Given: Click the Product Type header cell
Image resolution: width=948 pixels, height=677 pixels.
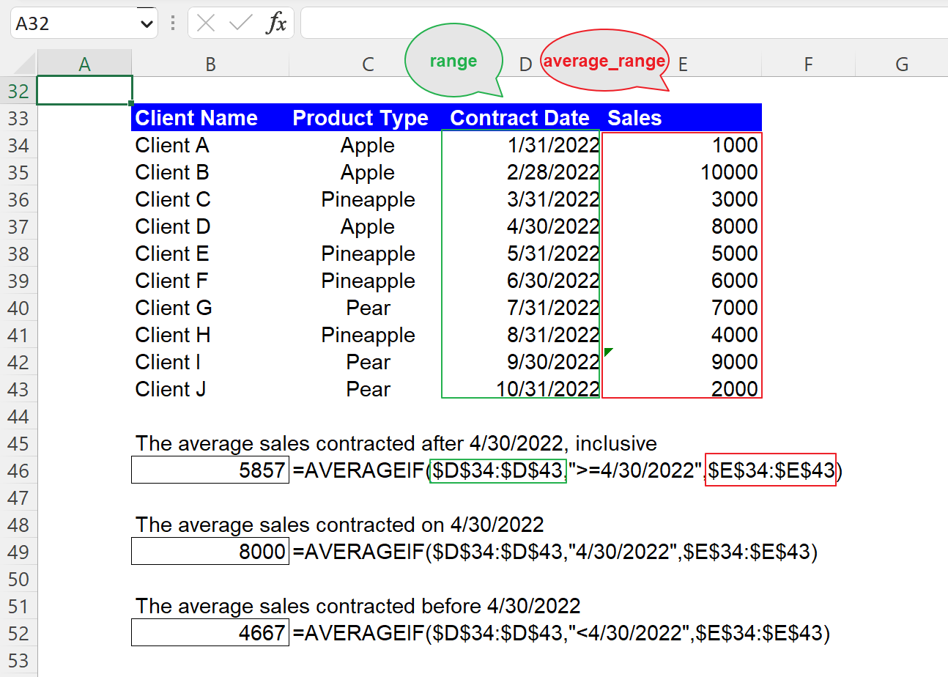Looking at the screenshot, I should (x=367, y=118).
